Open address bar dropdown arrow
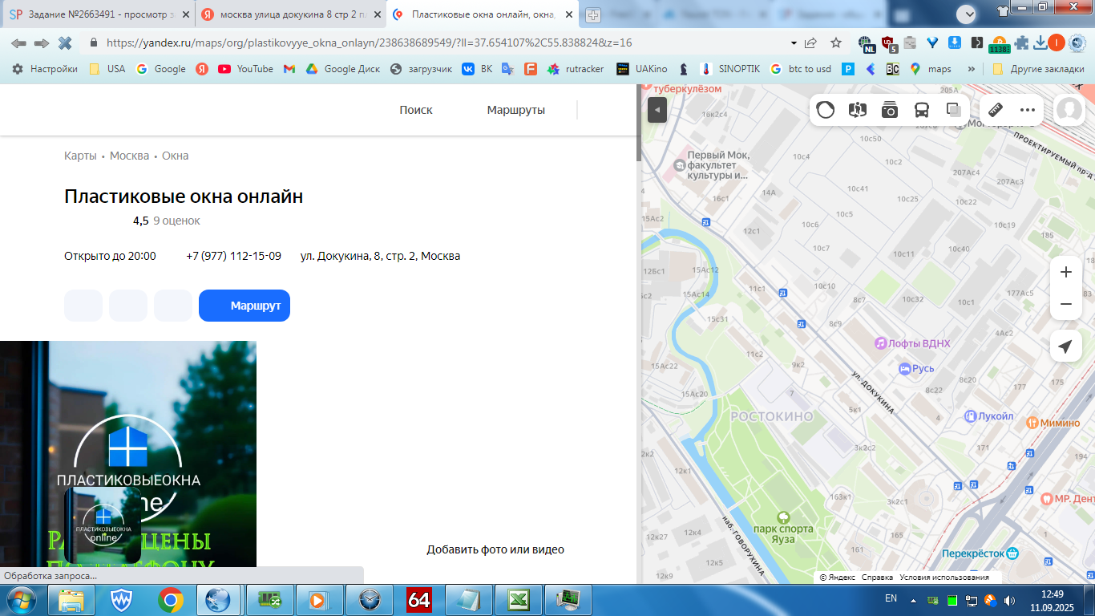The image size is (1095, 616). click(794, 43)
